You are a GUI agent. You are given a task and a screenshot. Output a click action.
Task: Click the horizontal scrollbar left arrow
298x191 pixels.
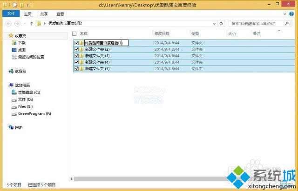71,178
